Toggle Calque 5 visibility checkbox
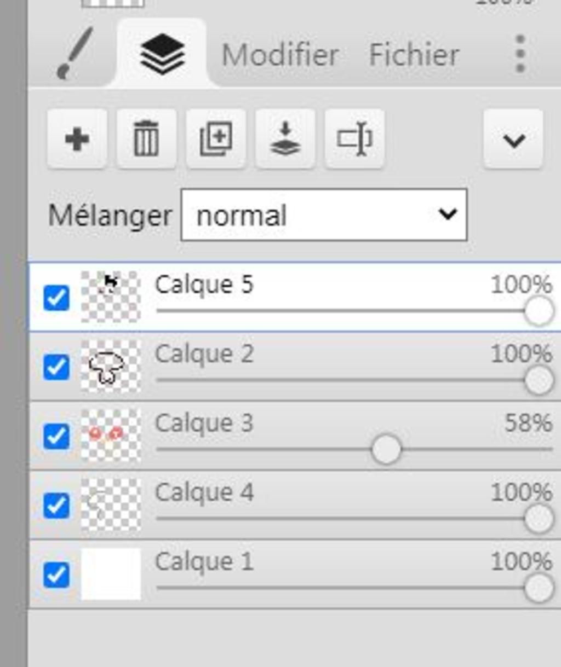Screen dimensions: 561x667 (x=56, y=298)
